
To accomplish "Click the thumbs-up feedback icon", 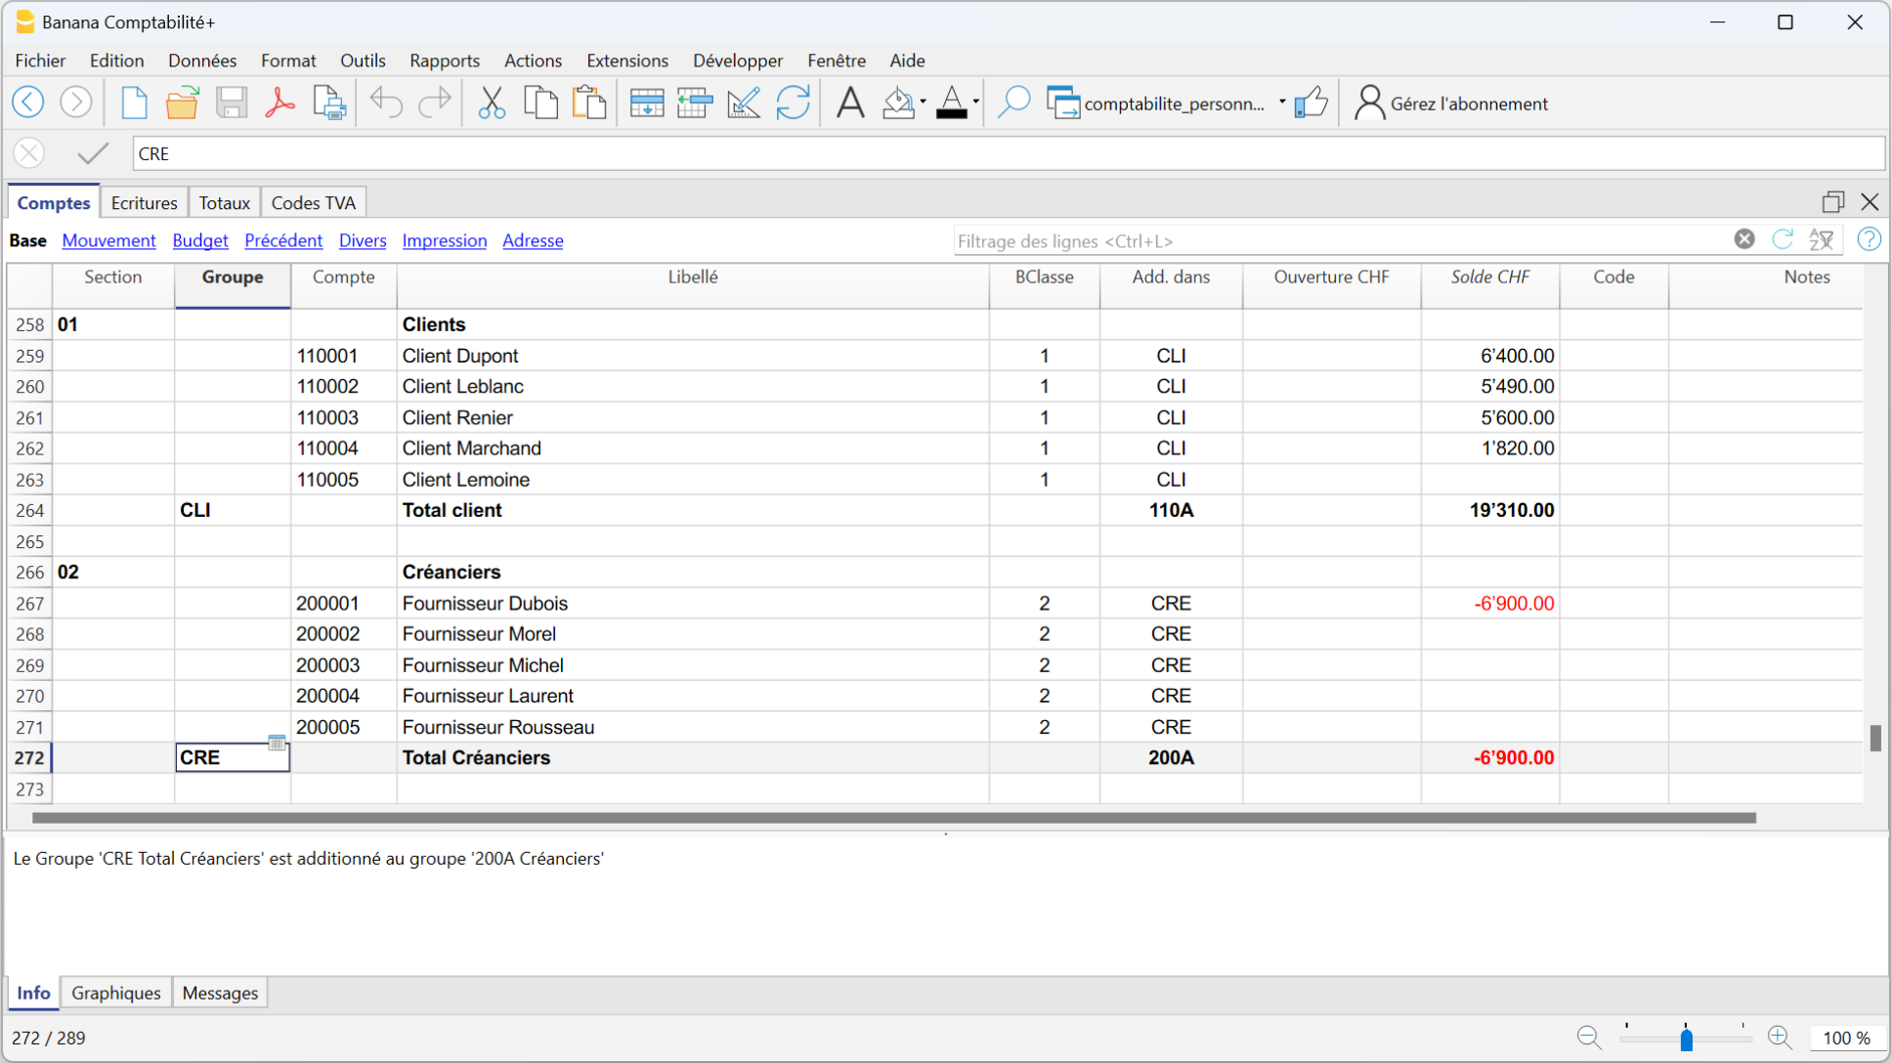I will tap(1311, 103).
